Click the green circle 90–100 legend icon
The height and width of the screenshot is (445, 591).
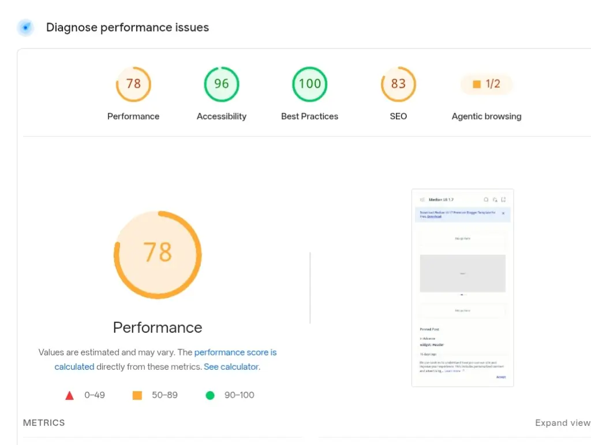point(210,395)
